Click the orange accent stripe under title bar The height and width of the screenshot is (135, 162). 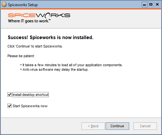click(x=81, y=9)
